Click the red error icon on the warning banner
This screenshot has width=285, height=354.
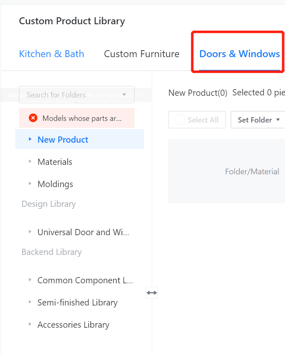pyautogui.click(x=33, y=118)
